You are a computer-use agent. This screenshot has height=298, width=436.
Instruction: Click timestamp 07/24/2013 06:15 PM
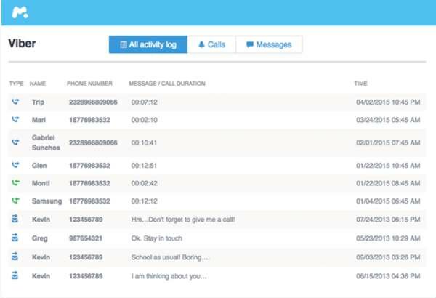coord(388,220)
